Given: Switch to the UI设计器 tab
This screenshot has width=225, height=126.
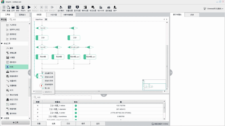Looking at the screenshot, I should [53, 15].
